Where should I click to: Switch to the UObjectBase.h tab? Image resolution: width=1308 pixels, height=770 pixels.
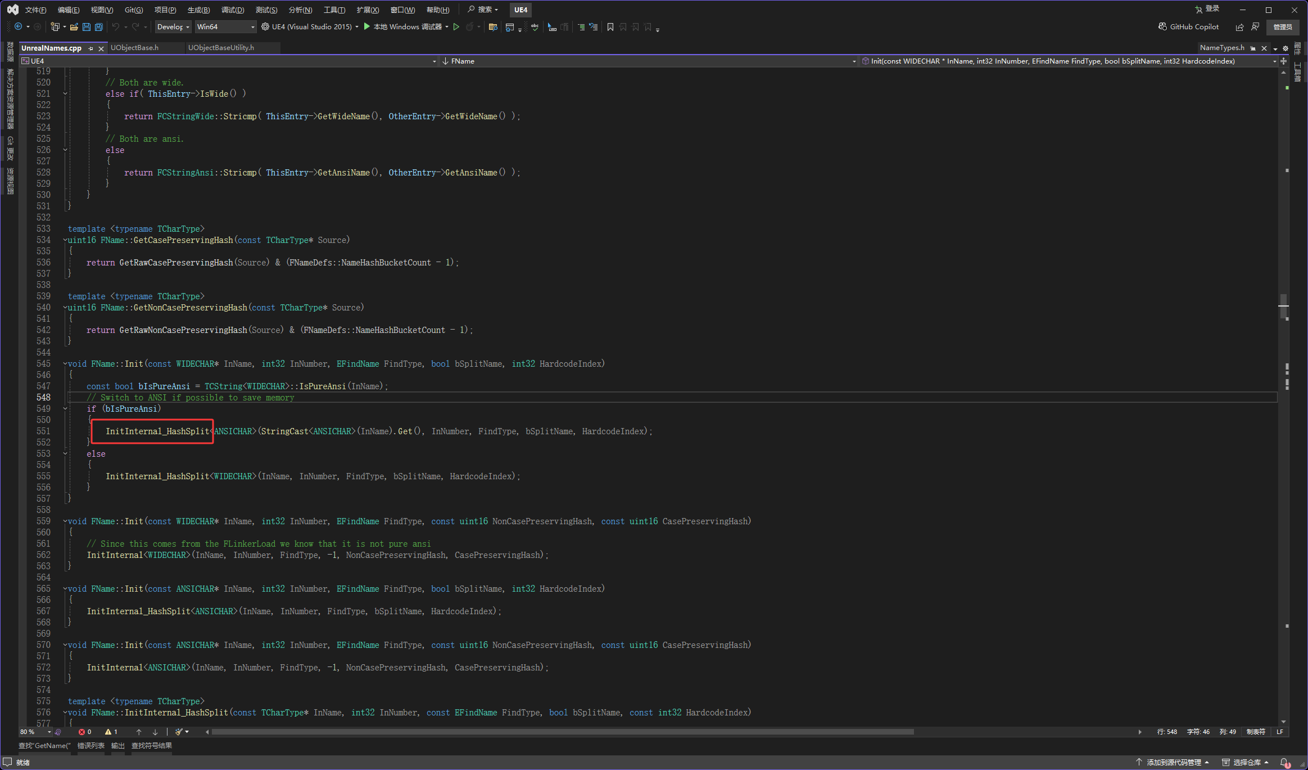click(x=135, y=48)
